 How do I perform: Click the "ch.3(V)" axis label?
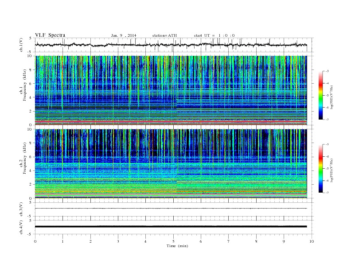click(x=21, y=209)
